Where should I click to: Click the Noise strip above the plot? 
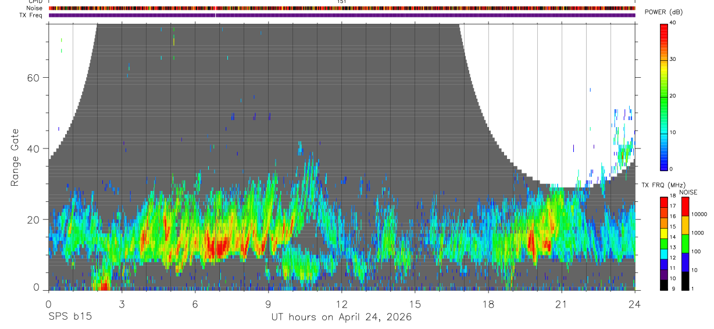tap(342, 8)
